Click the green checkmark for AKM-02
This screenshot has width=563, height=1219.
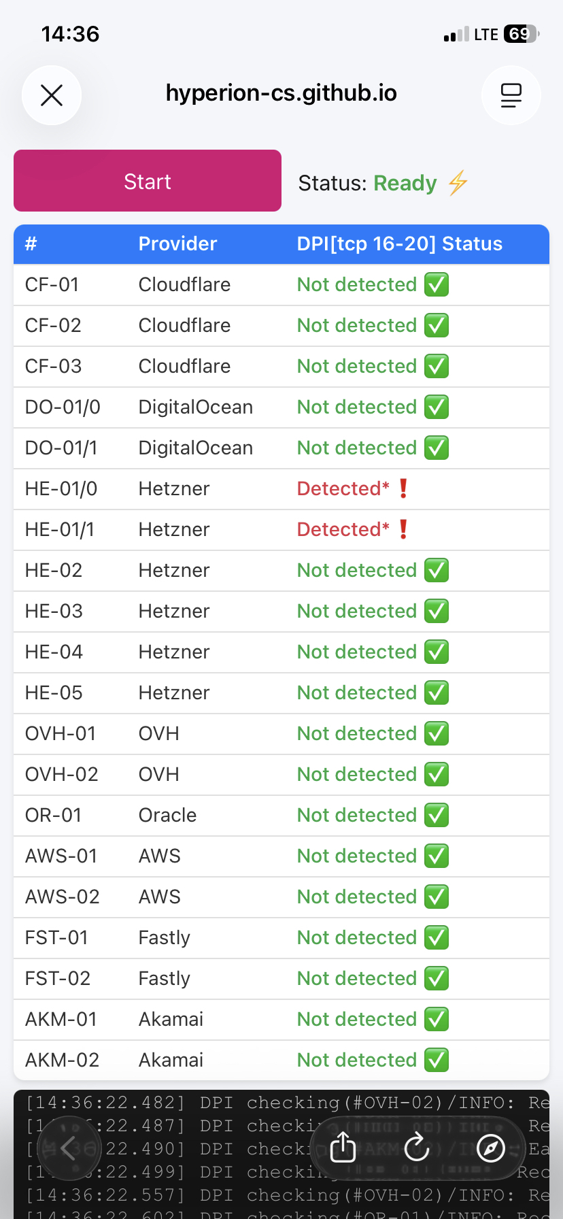point(437,1060)
